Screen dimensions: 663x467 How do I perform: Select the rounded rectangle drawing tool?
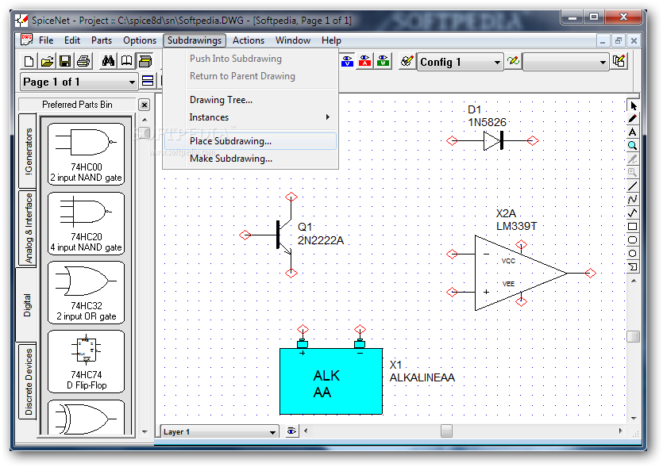pyautogui.click(x=633, y=240)
